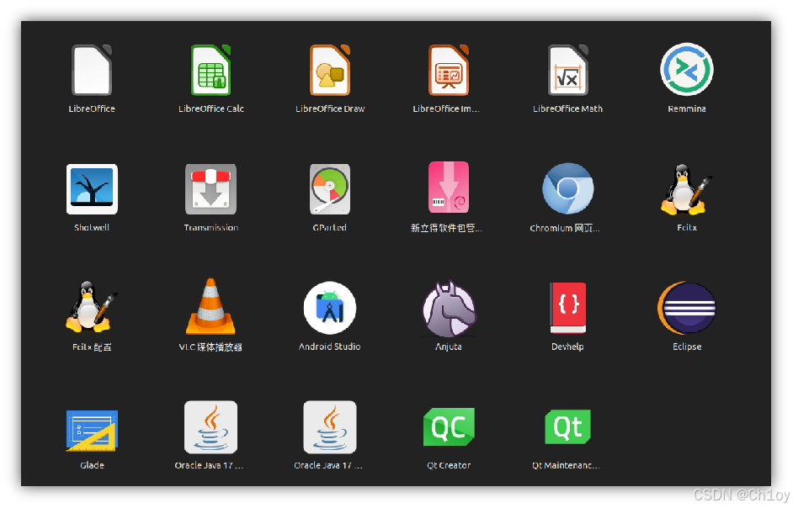Image resolution: width=793 pixels, height=508 pixels.
Task: Open the Synaptic package manager (新立得软件包管理器)
Action: [449, 188]
